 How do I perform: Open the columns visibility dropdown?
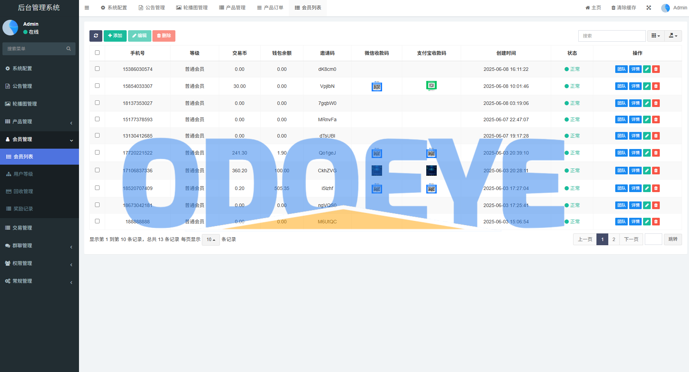coord(656,36)
